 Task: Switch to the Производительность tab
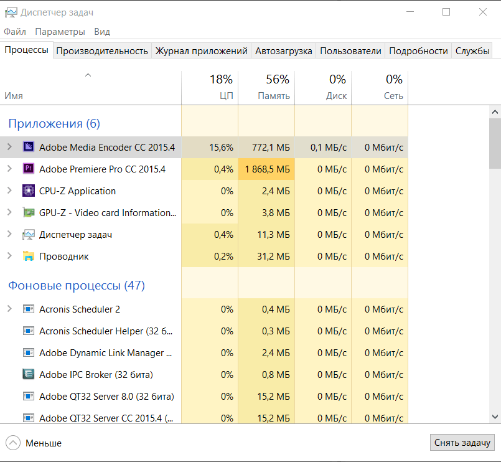[x=102, y=51]
